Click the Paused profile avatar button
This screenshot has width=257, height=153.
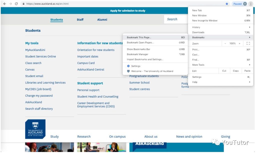click(240, 4)
